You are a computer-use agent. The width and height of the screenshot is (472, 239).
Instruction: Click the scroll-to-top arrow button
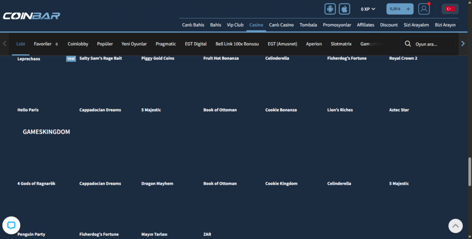pyautogui.click(x=455, y=225)
